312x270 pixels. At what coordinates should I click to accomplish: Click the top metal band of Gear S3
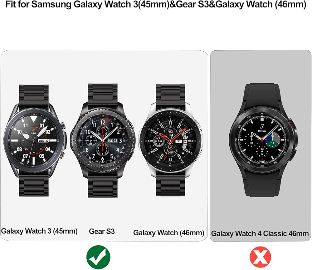103,94
